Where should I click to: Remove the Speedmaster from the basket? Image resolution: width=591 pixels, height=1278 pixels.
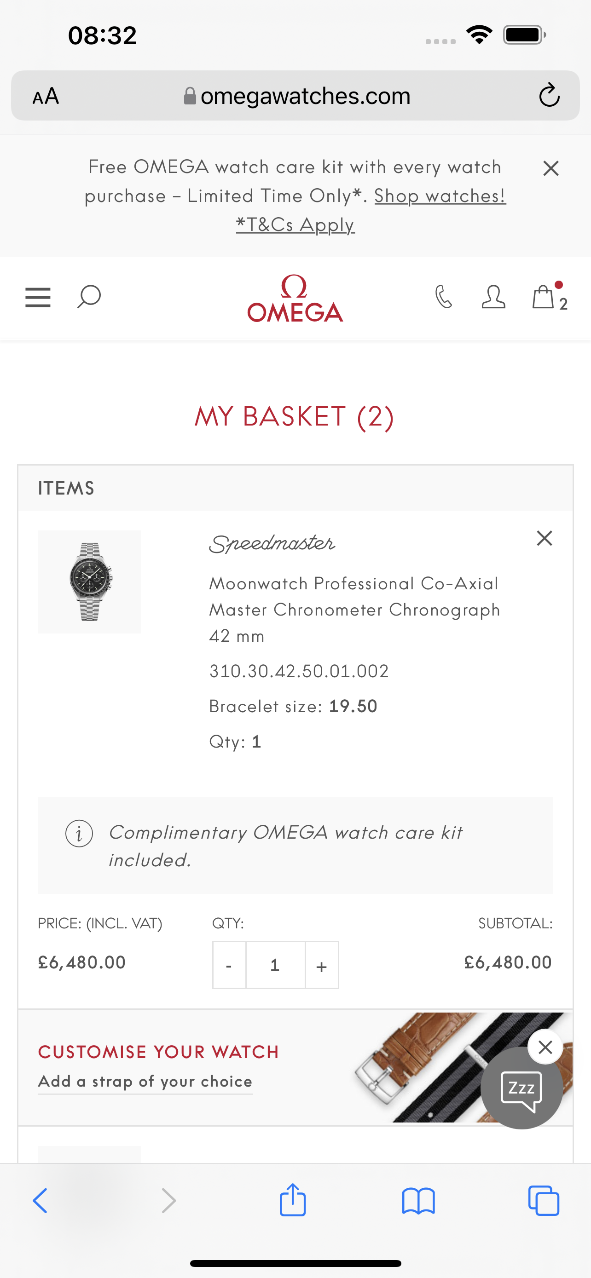[545, 538]
